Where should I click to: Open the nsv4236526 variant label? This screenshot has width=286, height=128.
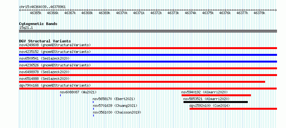pyautogui.click(x=55, y=65)
